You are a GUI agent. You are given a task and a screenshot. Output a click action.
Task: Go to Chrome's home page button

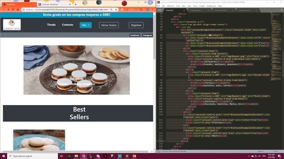[x=18, y=10]
